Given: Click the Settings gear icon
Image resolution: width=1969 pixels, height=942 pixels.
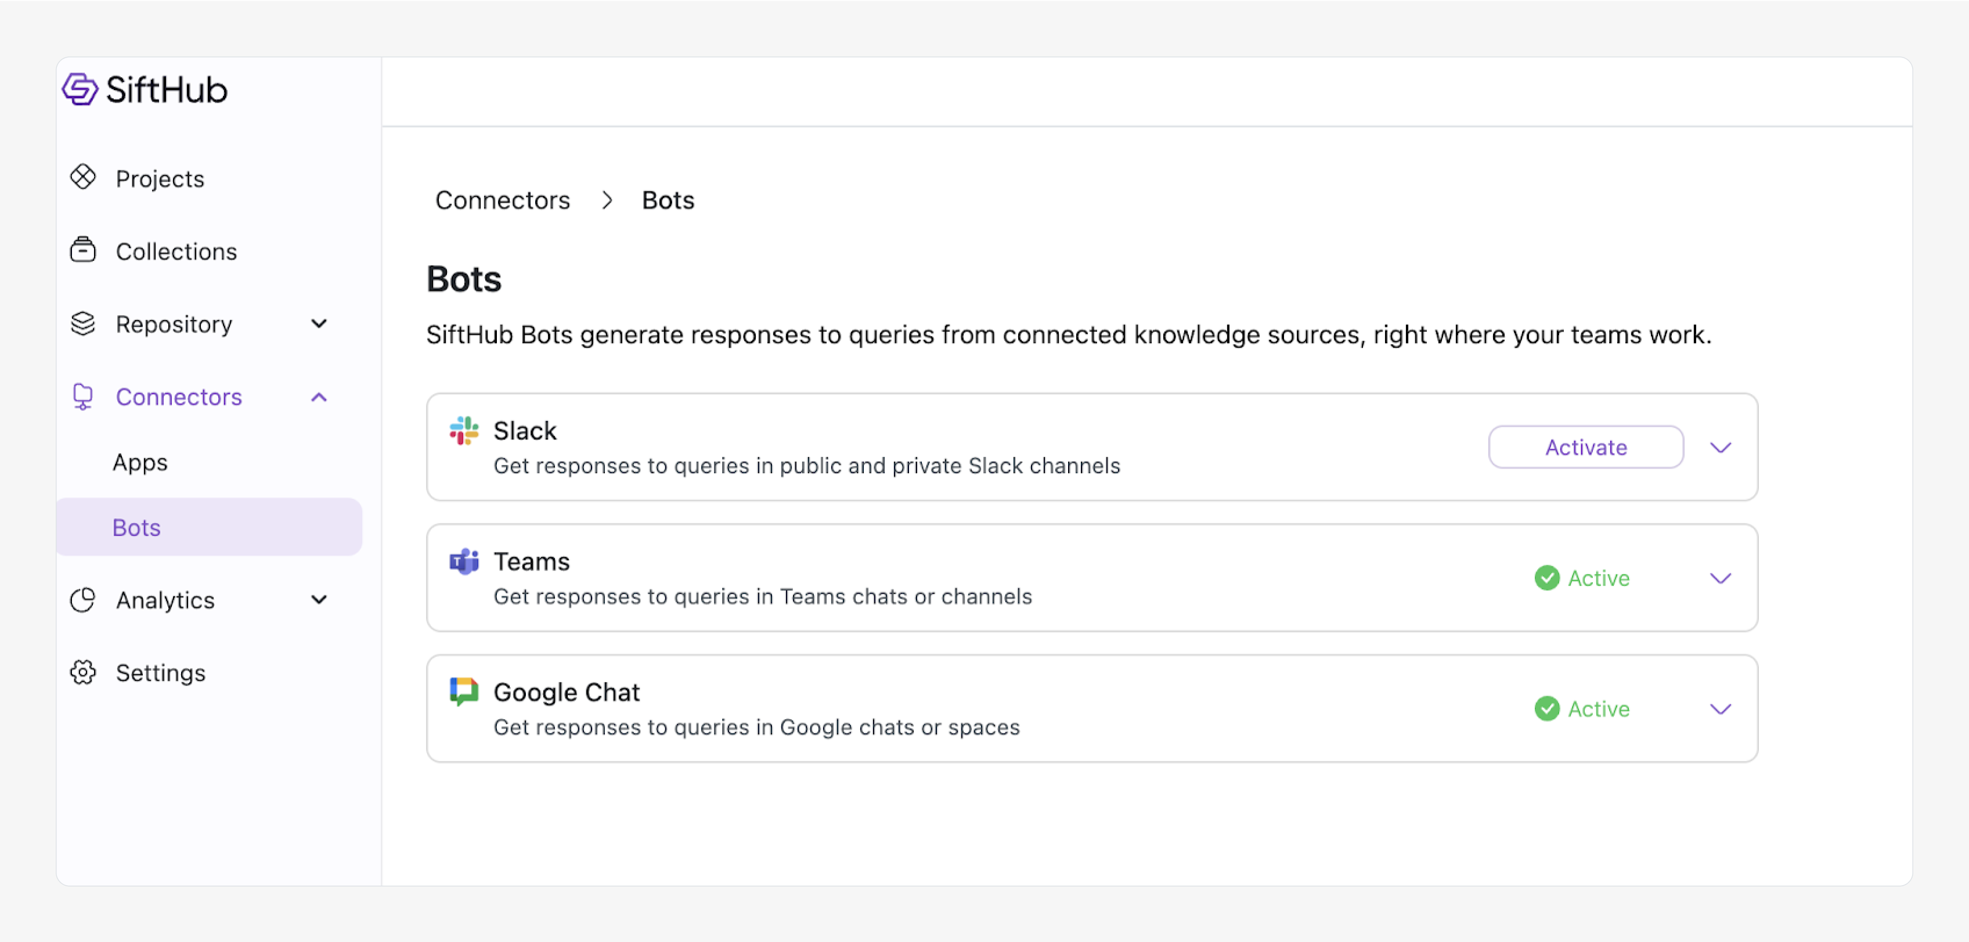Looking at the screenshot, I should [82, 672].
